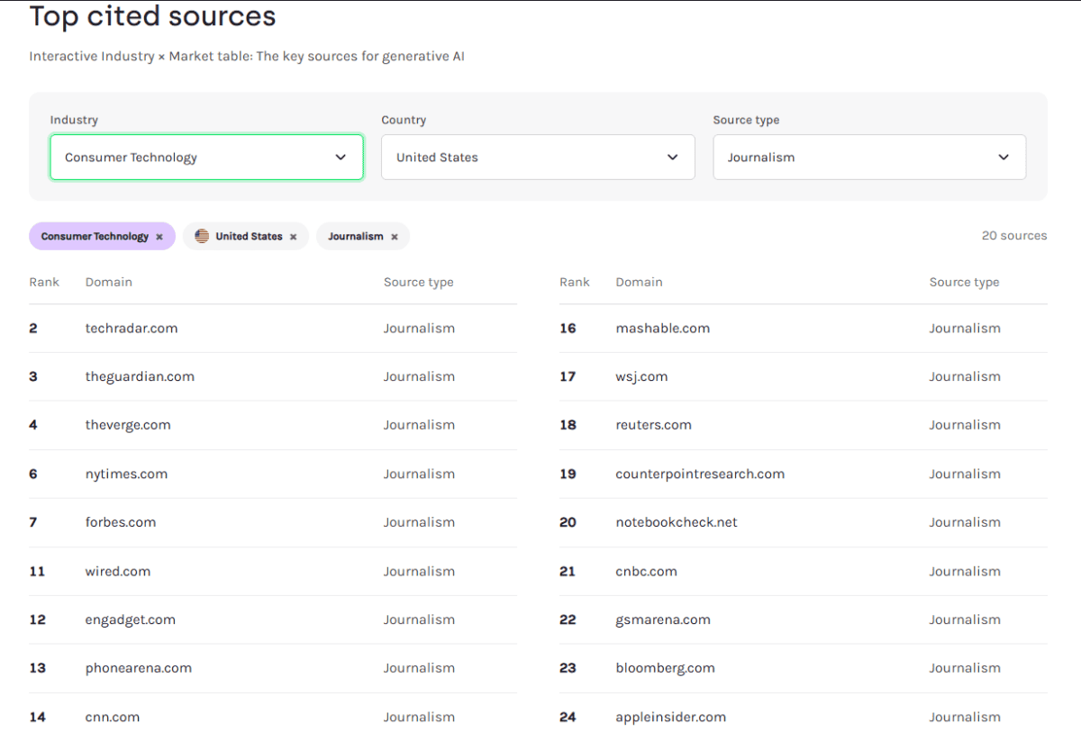The image size is (1081, 732).
Task: Select the theverge.com domain
Action: (x=128, y=425)
